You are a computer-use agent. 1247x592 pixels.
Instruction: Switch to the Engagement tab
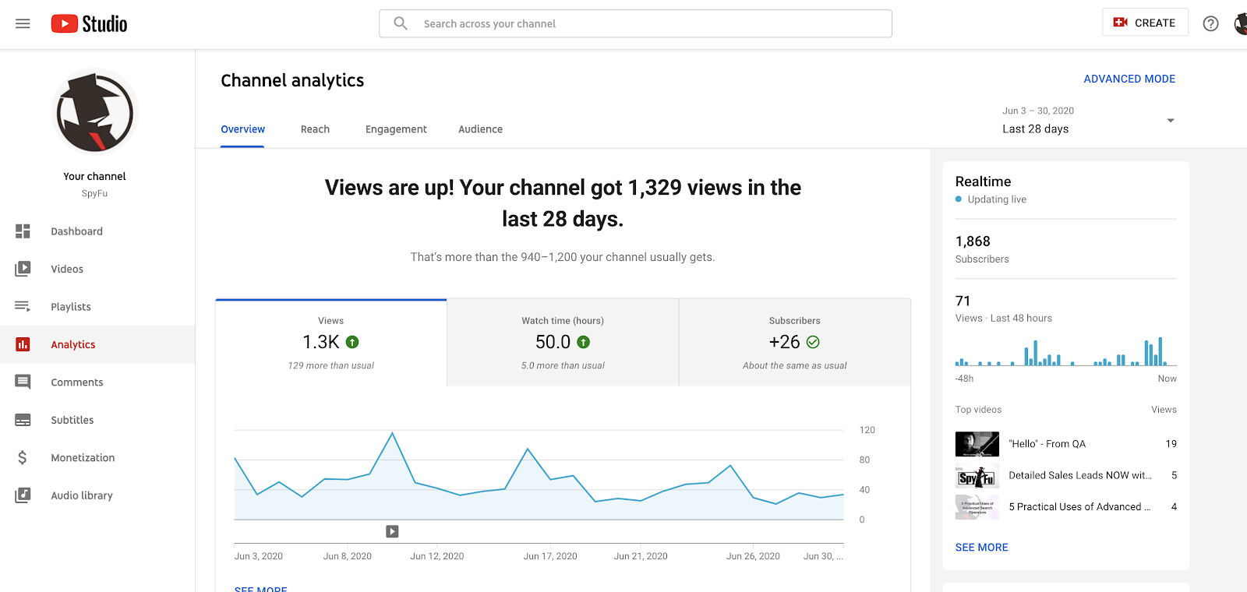pos(396,129)
